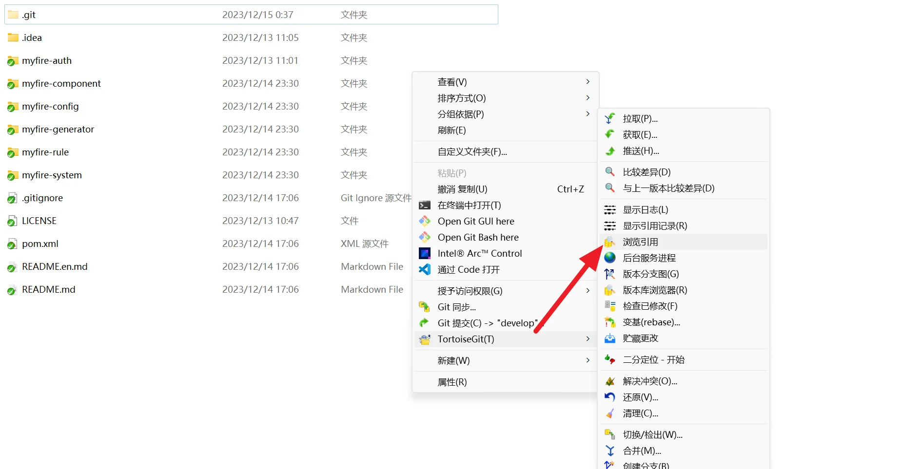This screenshot has width=903, height=469.
Task: Click the VS Code icon to open with Code
Action: [425, 269]
